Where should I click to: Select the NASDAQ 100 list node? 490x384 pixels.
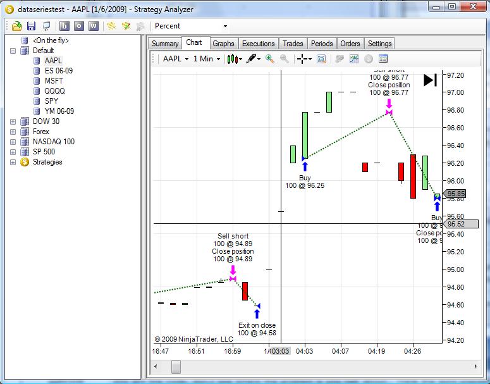(54, 142)
